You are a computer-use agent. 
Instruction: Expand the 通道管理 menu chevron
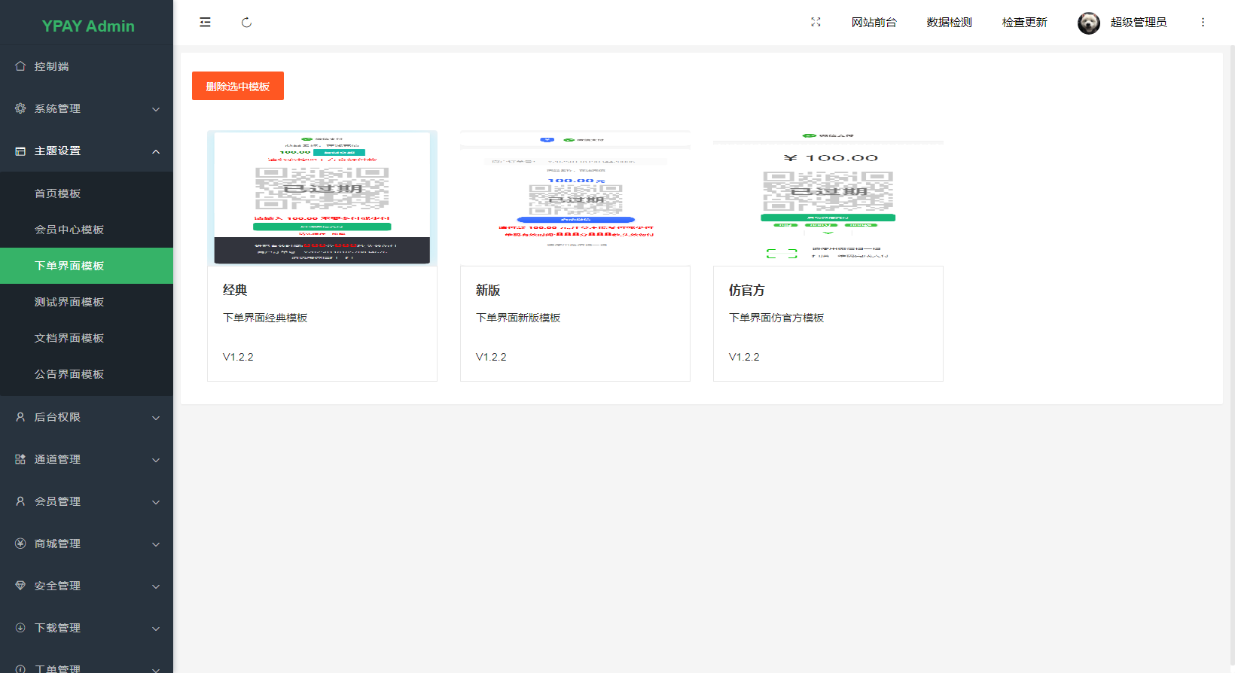(x=156, y=460)
